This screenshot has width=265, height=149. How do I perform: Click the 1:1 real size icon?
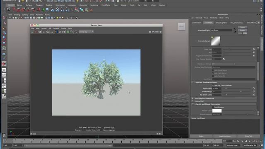pos(63,32)
